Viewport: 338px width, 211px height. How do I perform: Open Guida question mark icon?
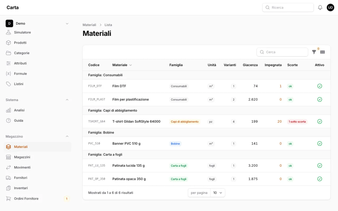(x=8, y=121)
